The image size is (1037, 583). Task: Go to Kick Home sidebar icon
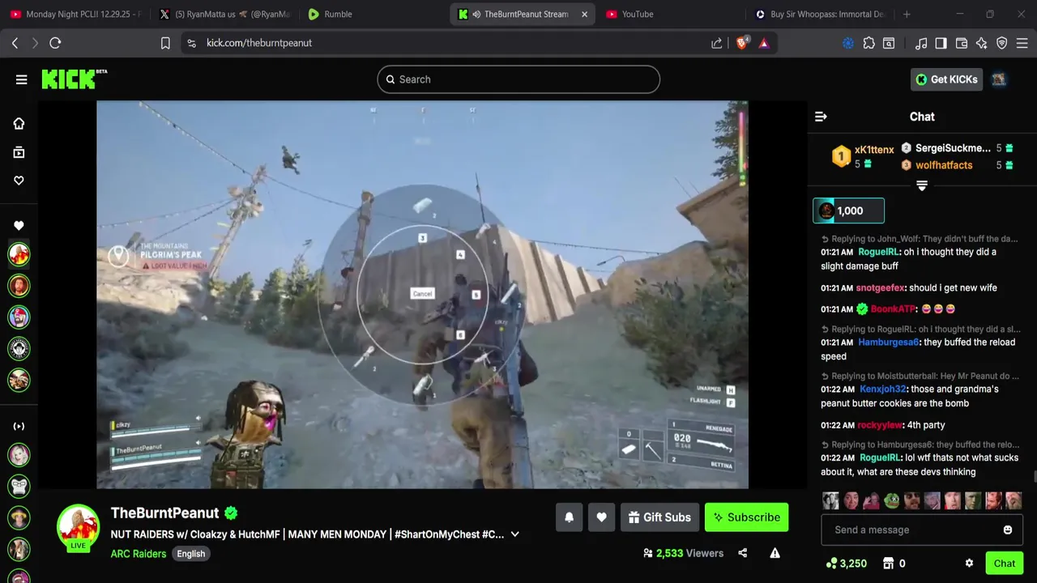(19, 123)
